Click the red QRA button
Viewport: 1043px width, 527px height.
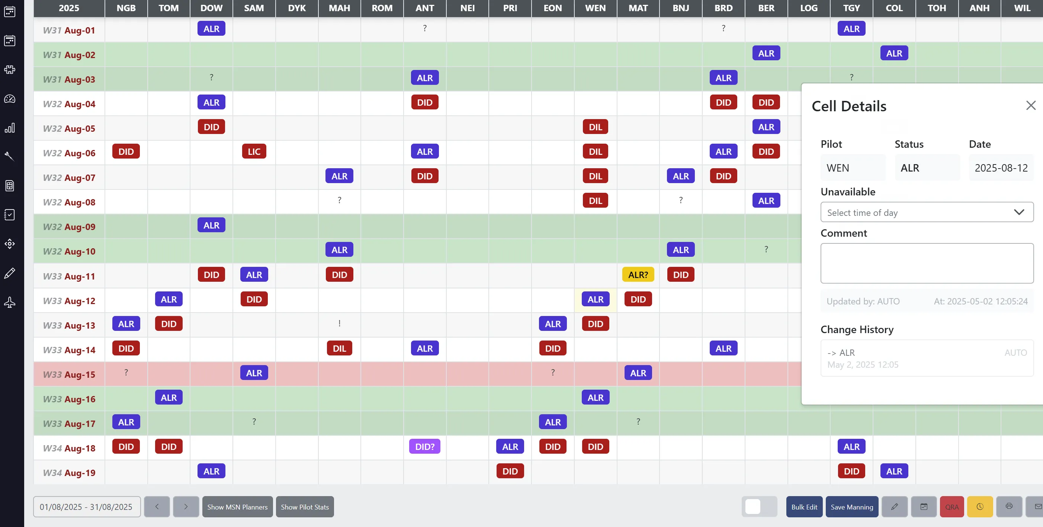(x=952, y=506)
